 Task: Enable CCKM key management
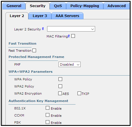pos(47,115)
